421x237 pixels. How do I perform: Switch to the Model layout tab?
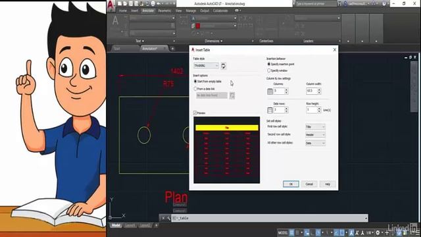116,225
